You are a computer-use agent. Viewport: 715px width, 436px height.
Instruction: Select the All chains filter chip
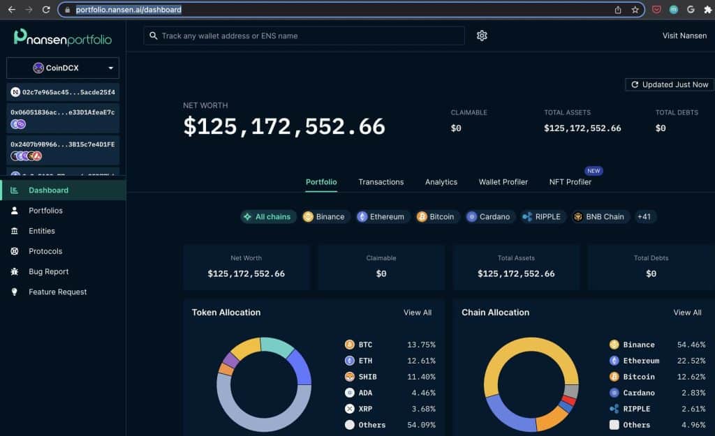coord(268,217)
